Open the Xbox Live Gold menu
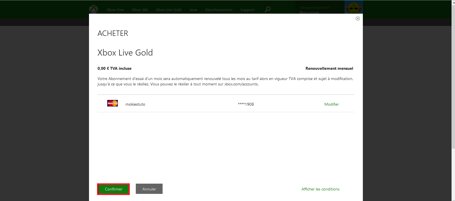Image resolution: width=455 pixels, height=201 pixels. (x=169, y=10)
